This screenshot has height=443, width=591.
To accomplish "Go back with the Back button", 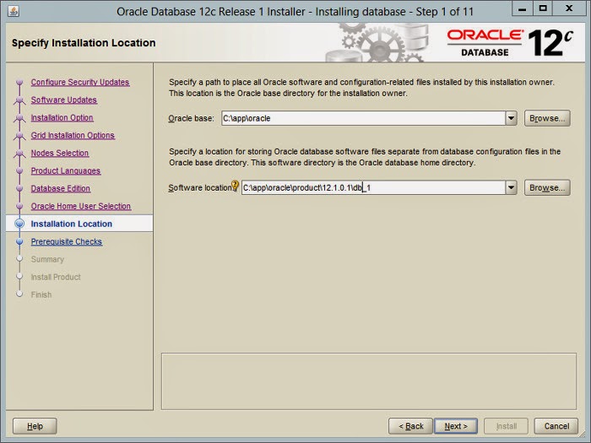I will click(410, 426).
